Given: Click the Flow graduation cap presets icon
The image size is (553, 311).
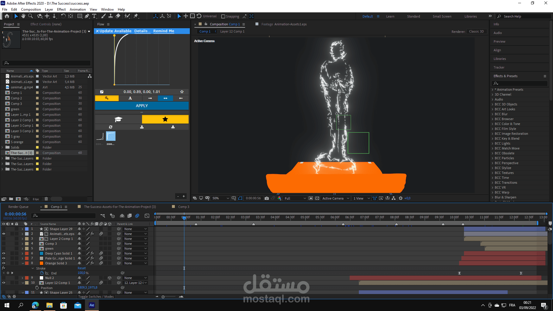Looking at the screenshot, I should [118, 119].
